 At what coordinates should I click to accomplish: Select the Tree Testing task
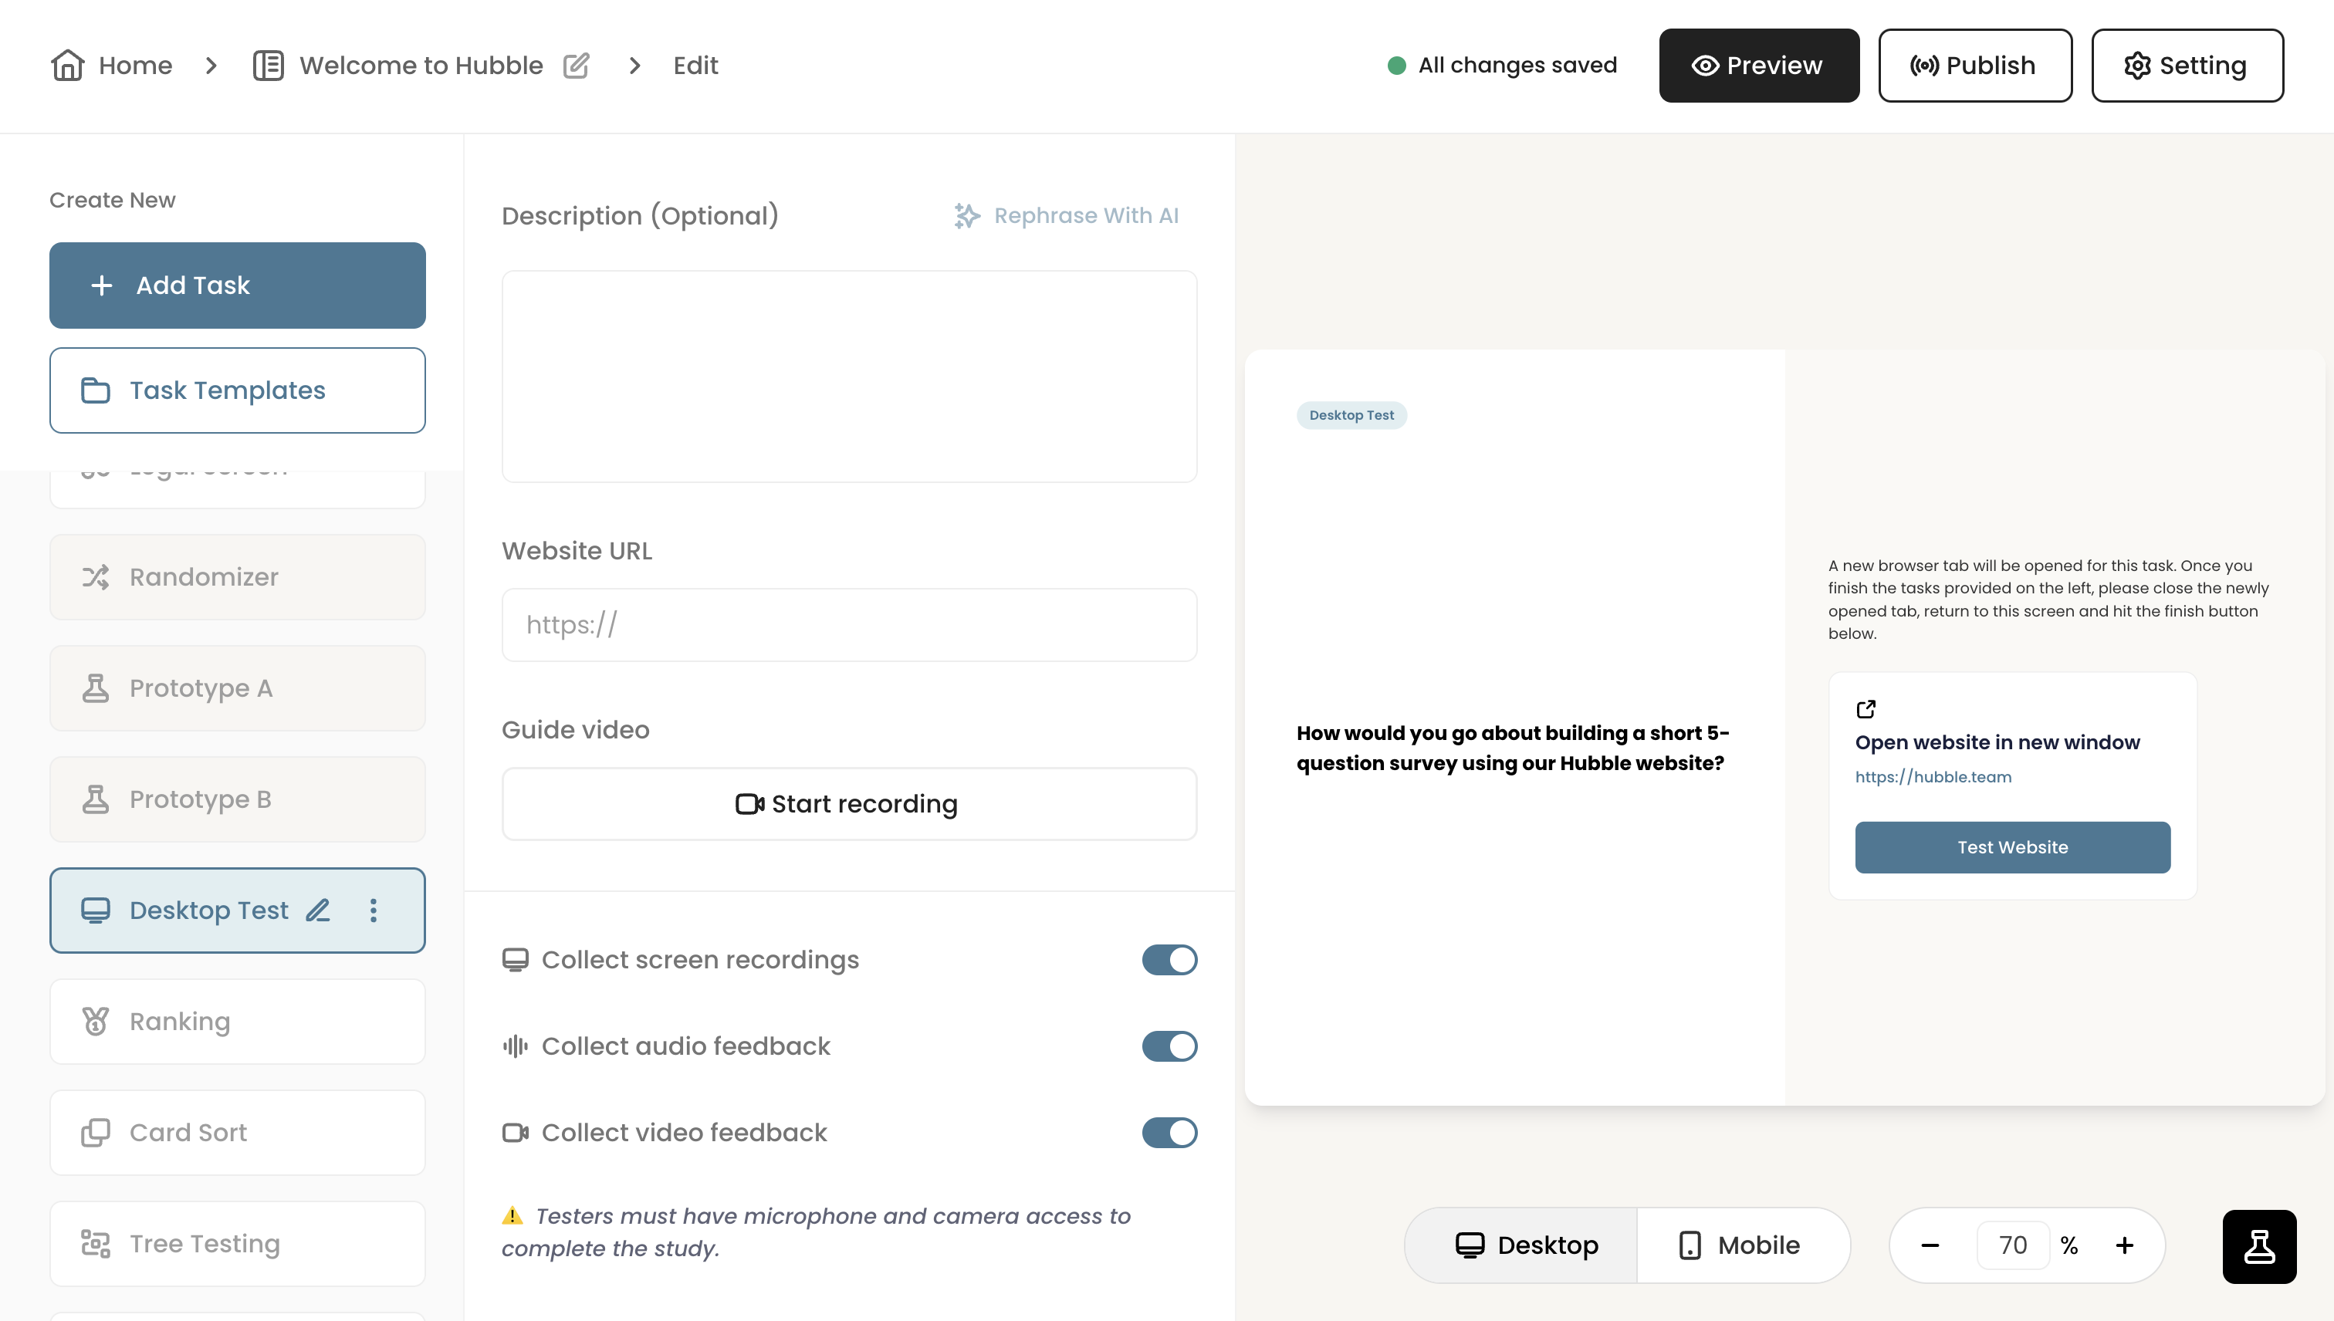click(238, 1243)
